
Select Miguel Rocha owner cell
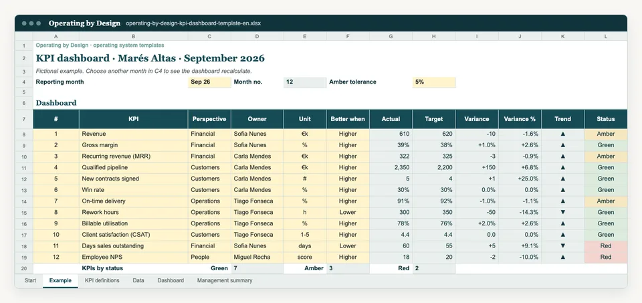click(257, 257)
